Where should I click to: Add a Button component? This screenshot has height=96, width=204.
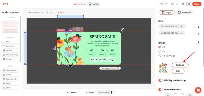(x=10, y=59)
